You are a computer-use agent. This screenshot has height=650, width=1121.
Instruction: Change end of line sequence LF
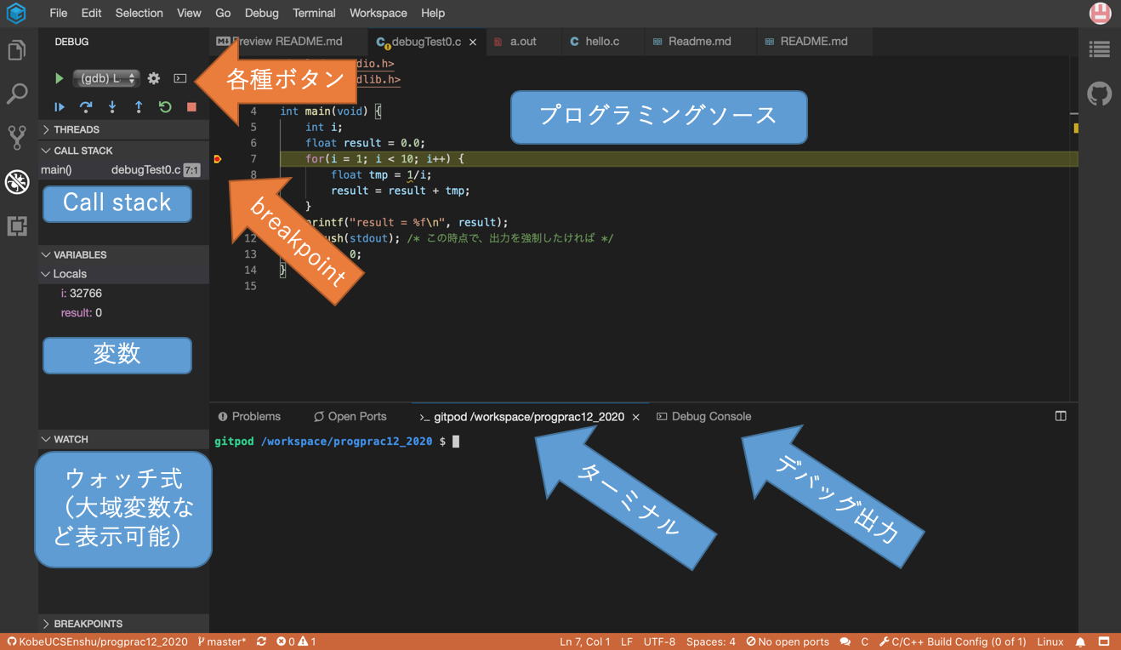click(x=627, y=641)
